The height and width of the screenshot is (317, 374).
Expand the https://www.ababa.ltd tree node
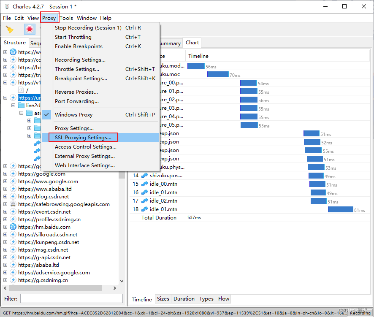click(x=5, y=189)
